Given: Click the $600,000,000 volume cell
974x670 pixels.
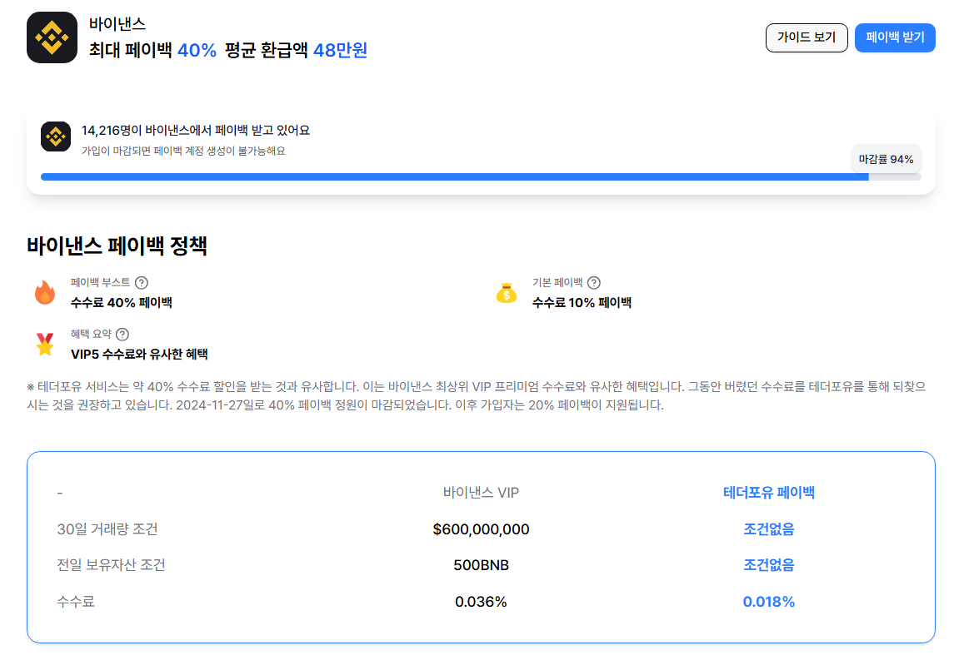Looking at the screenshot, I should coord(481,529).
